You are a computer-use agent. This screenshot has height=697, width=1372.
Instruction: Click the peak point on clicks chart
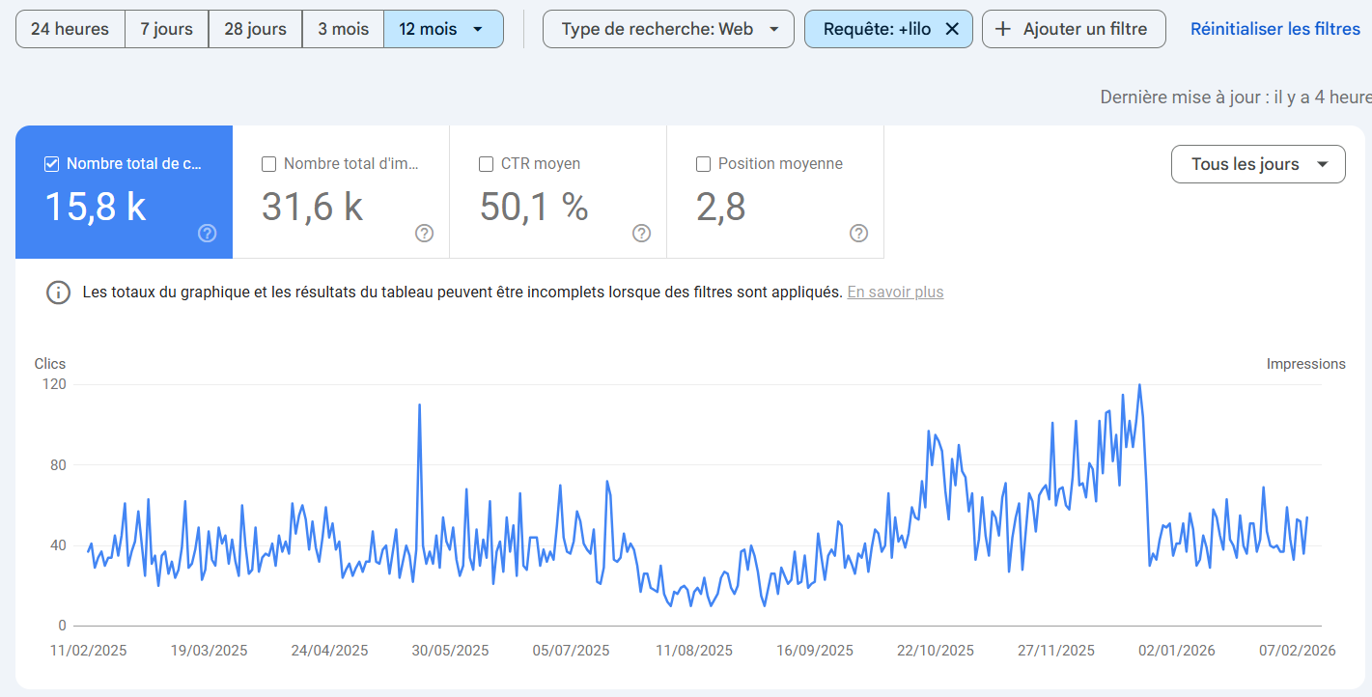click(1139, 385)
